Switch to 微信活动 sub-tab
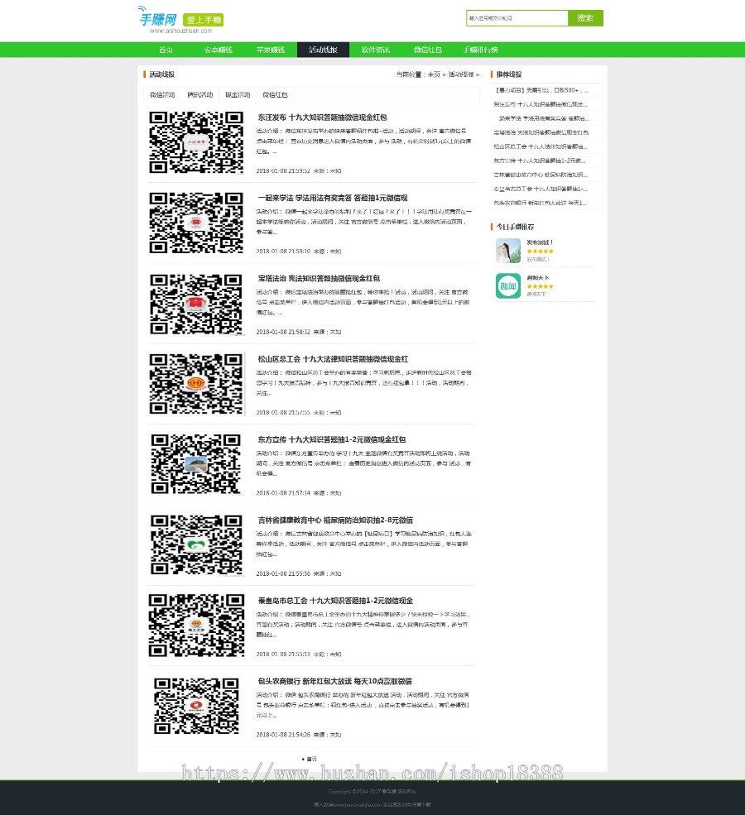The width and height of the screenshot is (745, 815). 162,94
